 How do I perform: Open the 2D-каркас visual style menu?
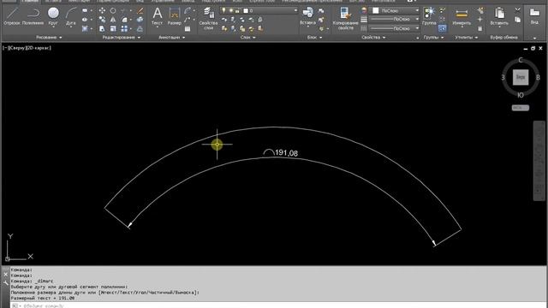click(x=38, y=48)
